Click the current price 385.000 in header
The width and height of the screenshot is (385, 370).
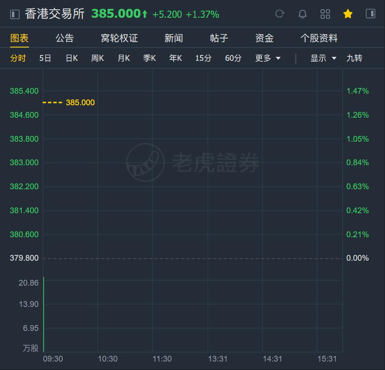pyautogui.click(x=116, y=13)
